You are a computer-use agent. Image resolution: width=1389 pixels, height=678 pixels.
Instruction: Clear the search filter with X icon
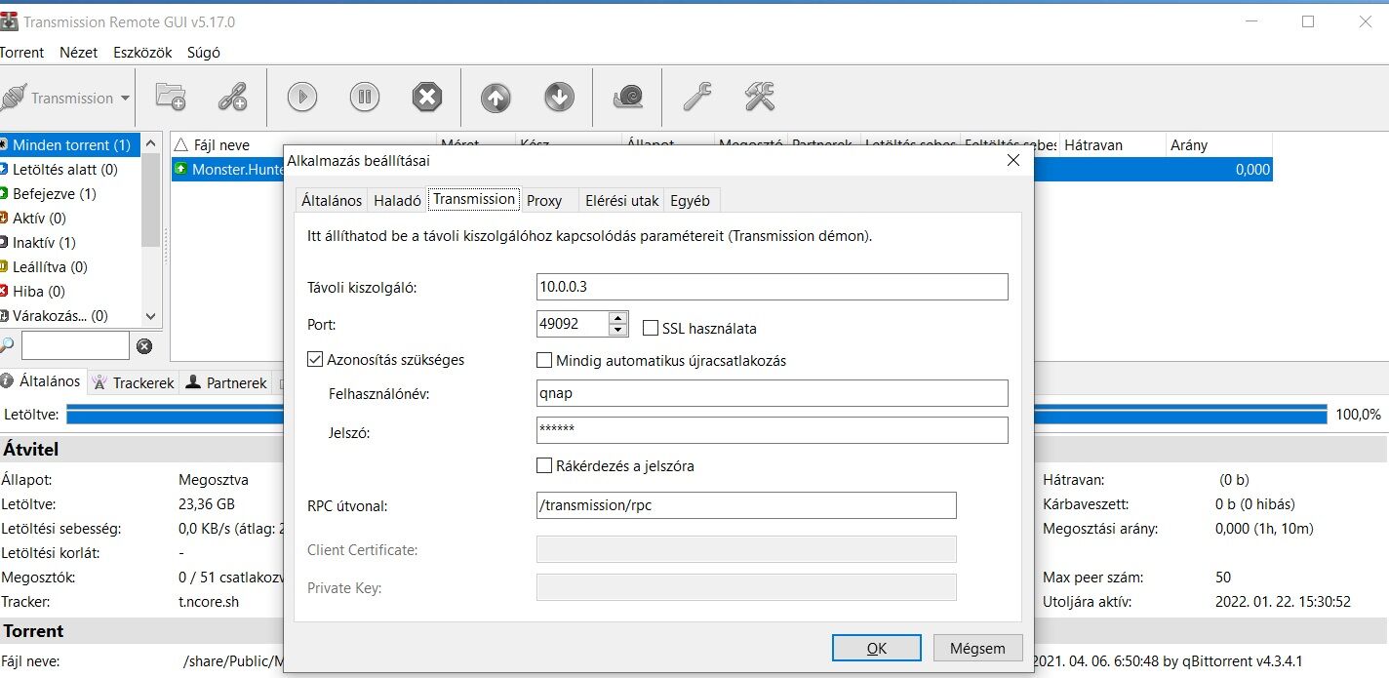(144, 345)
